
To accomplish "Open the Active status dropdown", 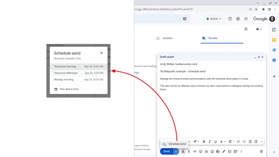I will tap(214, 19).
